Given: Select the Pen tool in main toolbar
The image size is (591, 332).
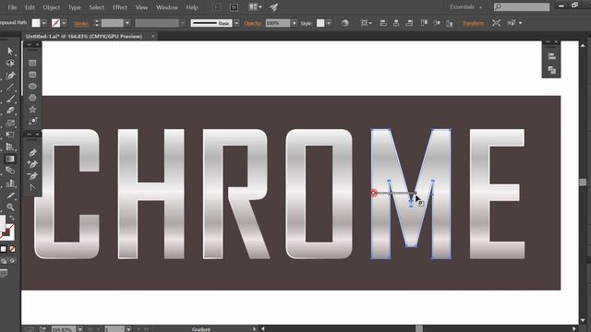Looking at the screenshot, I should click(10, 76).
